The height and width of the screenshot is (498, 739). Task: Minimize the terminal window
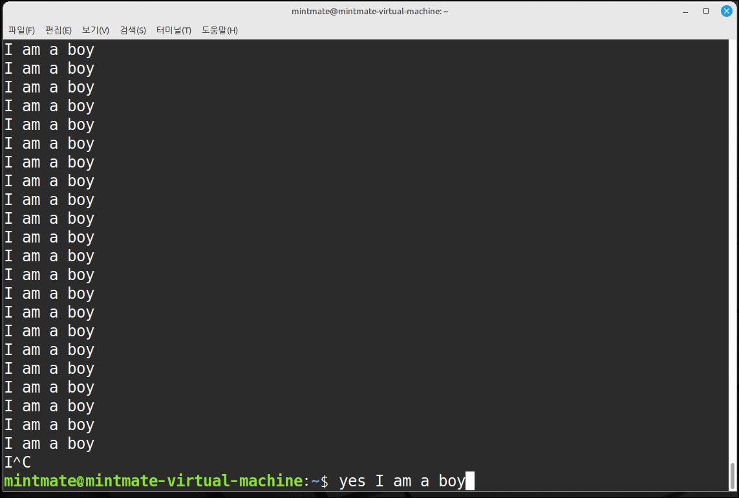tap(685, 12)
